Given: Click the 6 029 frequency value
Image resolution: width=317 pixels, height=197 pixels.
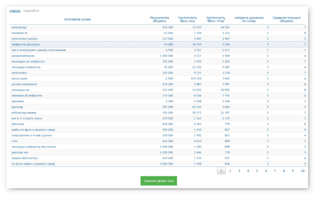Looking at the screenshot, I should pyautogui.click(x=198, y=141).
